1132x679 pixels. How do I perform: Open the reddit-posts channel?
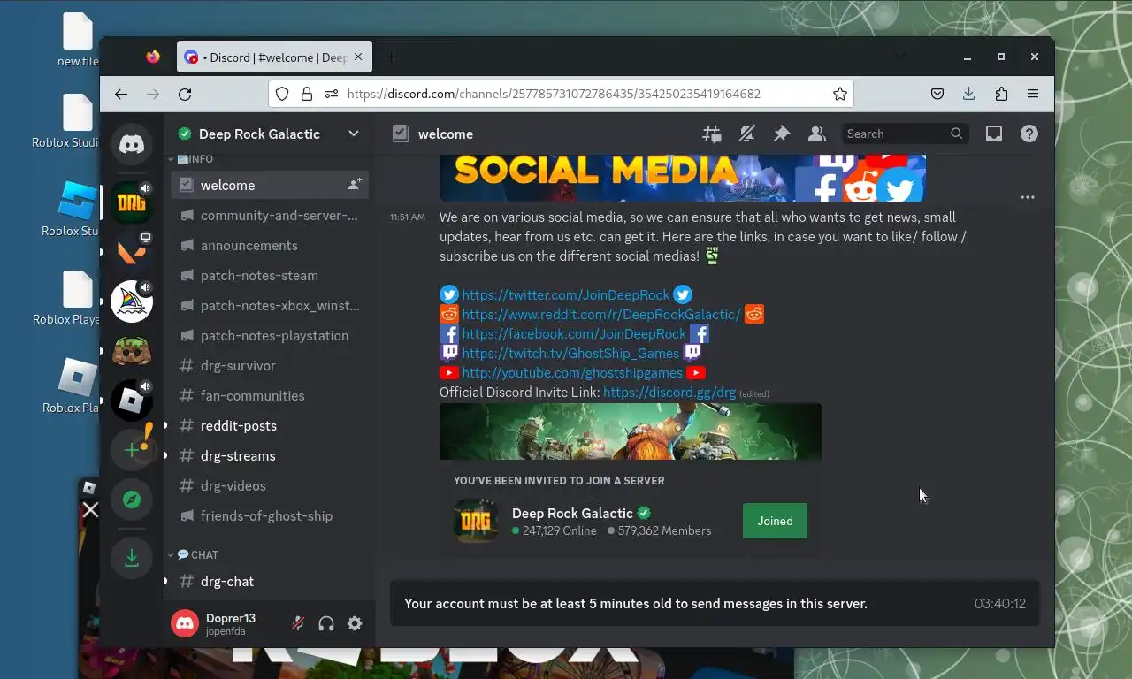[x=270, y=425]
